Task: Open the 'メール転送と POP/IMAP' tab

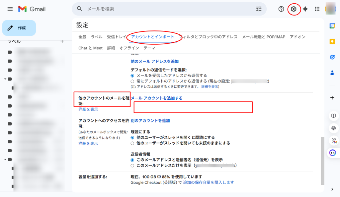Action: coord(264,37)
